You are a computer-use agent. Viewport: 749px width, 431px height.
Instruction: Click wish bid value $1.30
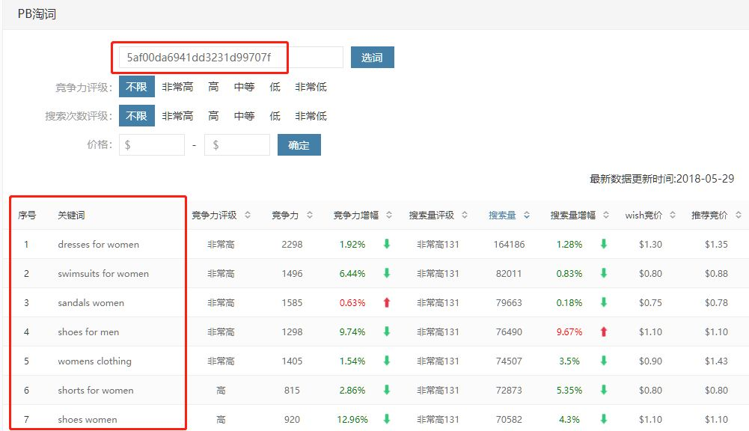[650, 244]
